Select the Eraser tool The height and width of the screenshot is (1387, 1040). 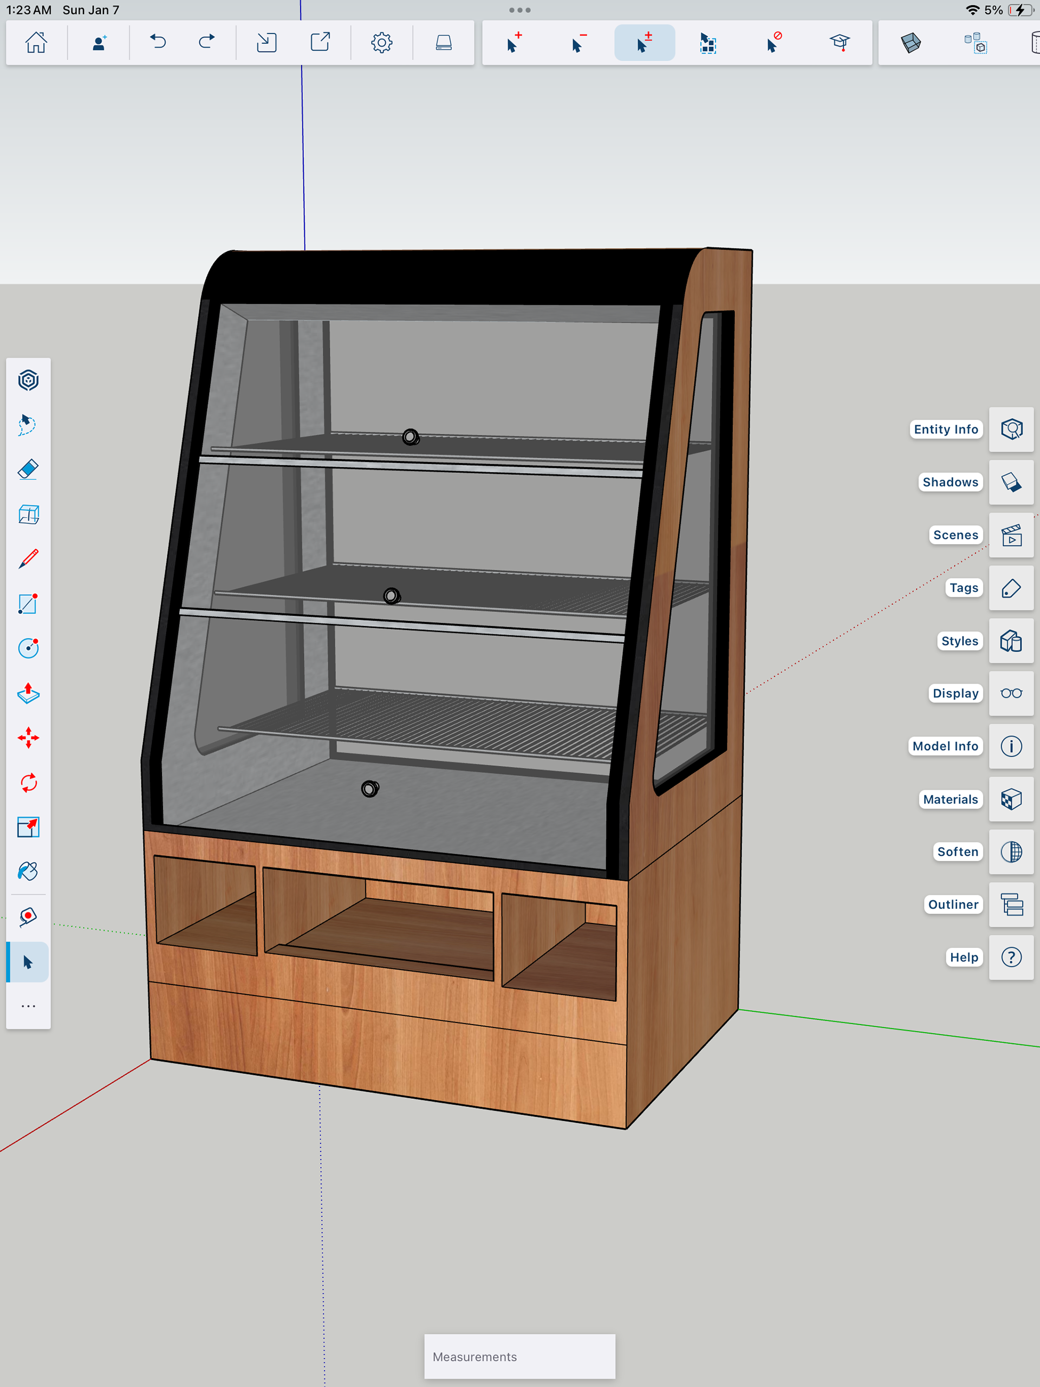point(28,469)
